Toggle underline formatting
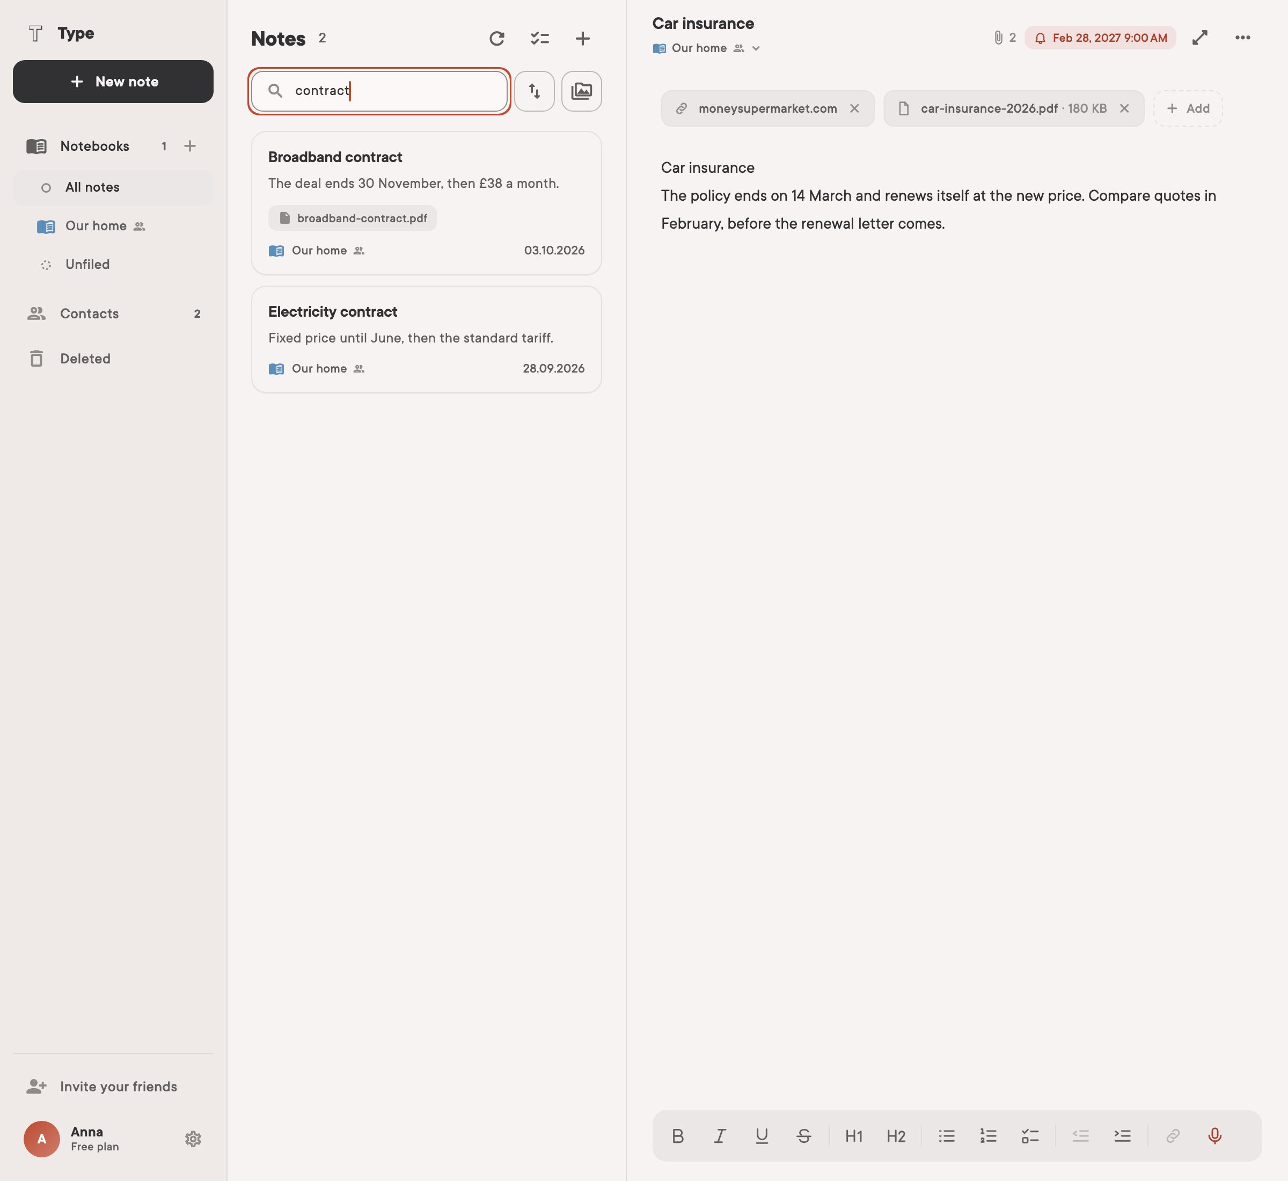1288x1181 pixels. pos(762,1135)
